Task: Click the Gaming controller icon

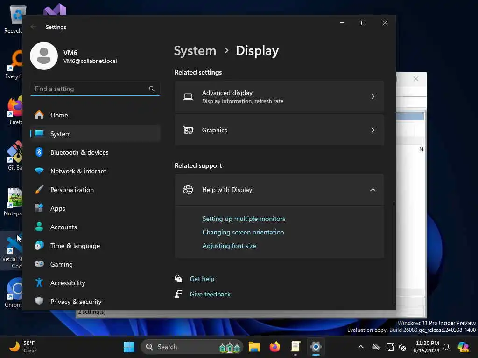Action: (x=39, y=264)
